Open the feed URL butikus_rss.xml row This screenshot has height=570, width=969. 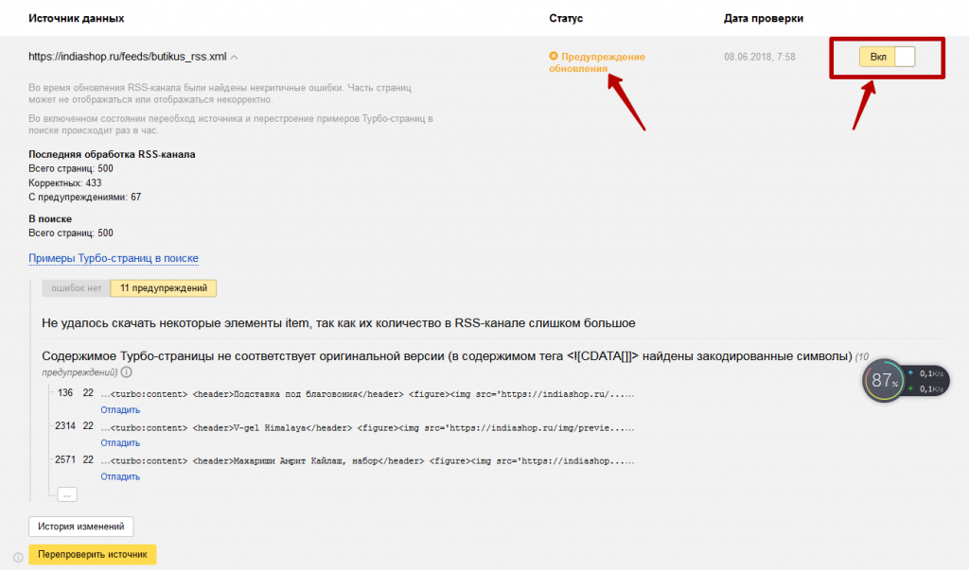pos(127,57)
